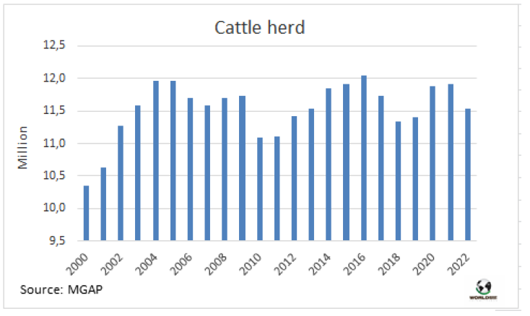
Task: Click the 11,0 y-axis label
Action: pos(56,143)
